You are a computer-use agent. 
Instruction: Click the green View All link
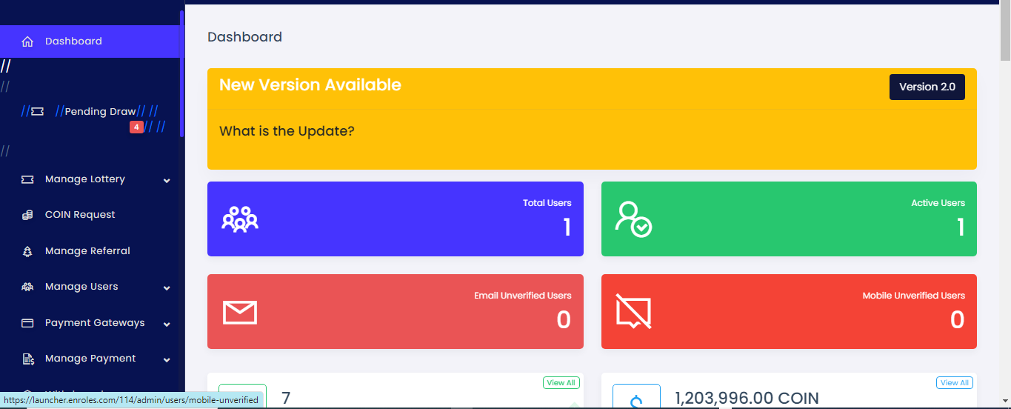tap(561, 383)
